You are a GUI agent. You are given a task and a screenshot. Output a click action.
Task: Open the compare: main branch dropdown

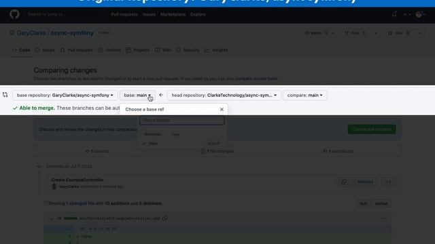point(305,95)
